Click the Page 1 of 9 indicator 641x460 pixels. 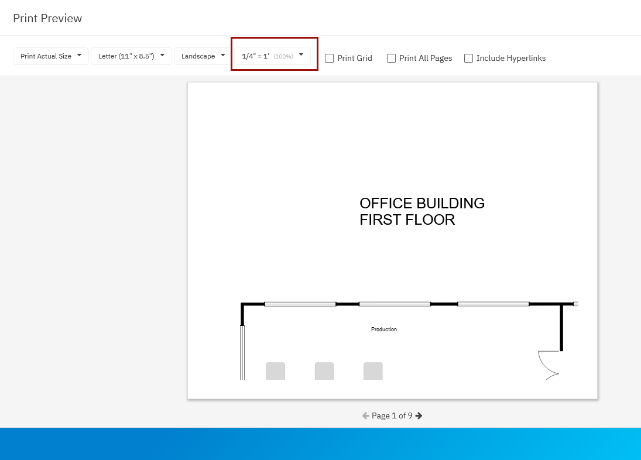point(392,416)
